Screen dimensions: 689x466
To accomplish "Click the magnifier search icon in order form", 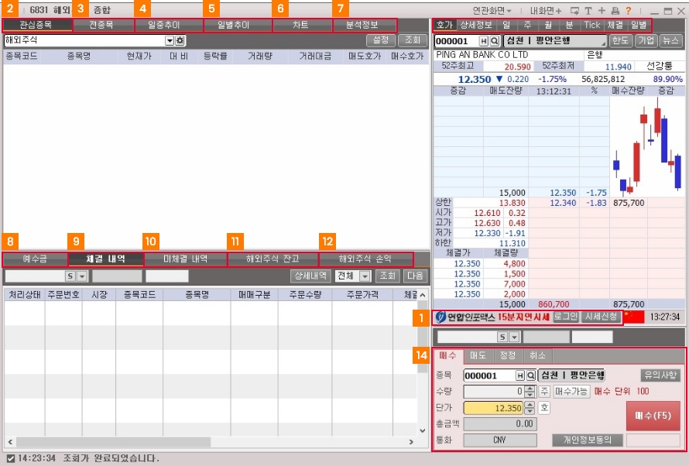I will coord(531,375).
